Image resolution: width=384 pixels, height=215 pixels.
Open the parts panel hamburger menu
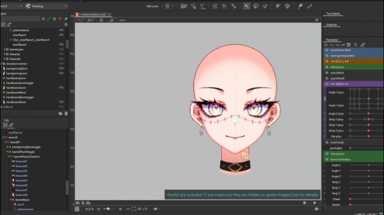66,24
